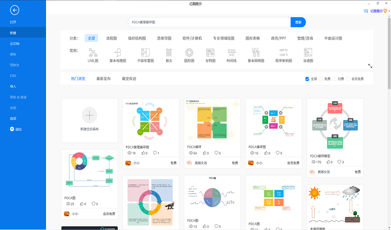Click the vertical scrollbar thumb at right
391x230 pixels.
point(389,53)
